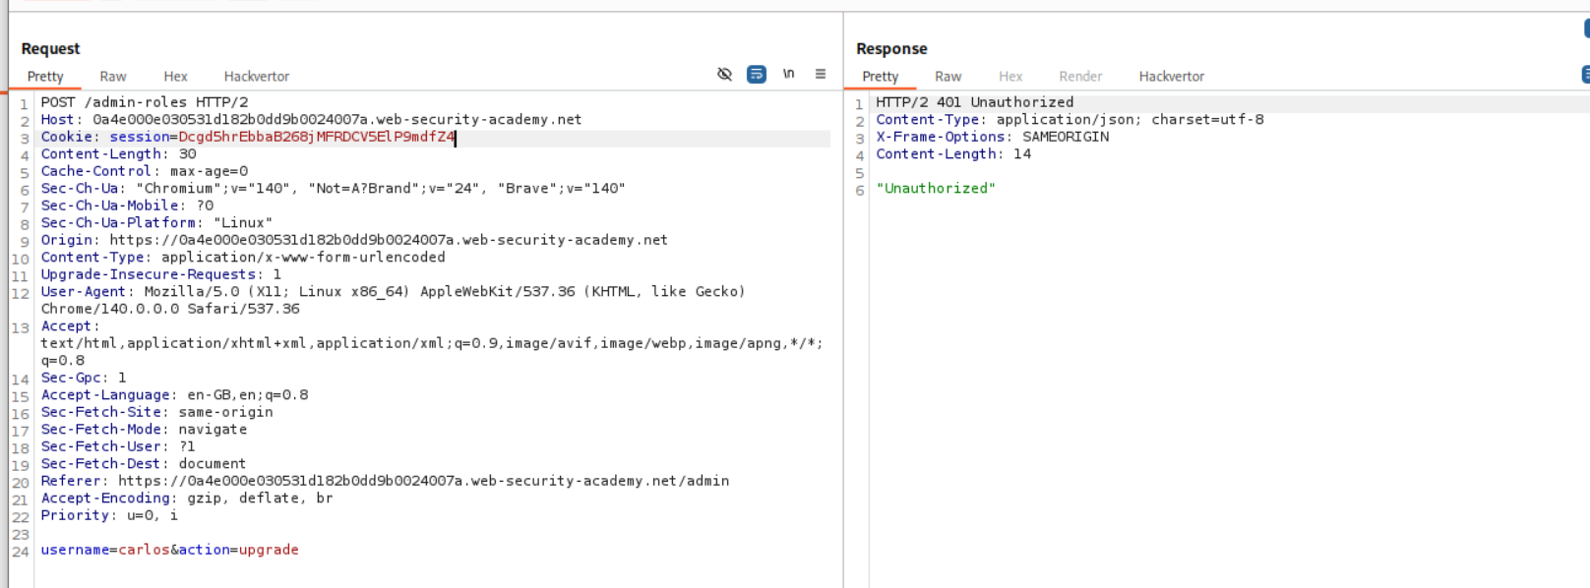The image size is (1590, 588).
Task: Switch Response view to the Raw tab
Action: [948, 77]
